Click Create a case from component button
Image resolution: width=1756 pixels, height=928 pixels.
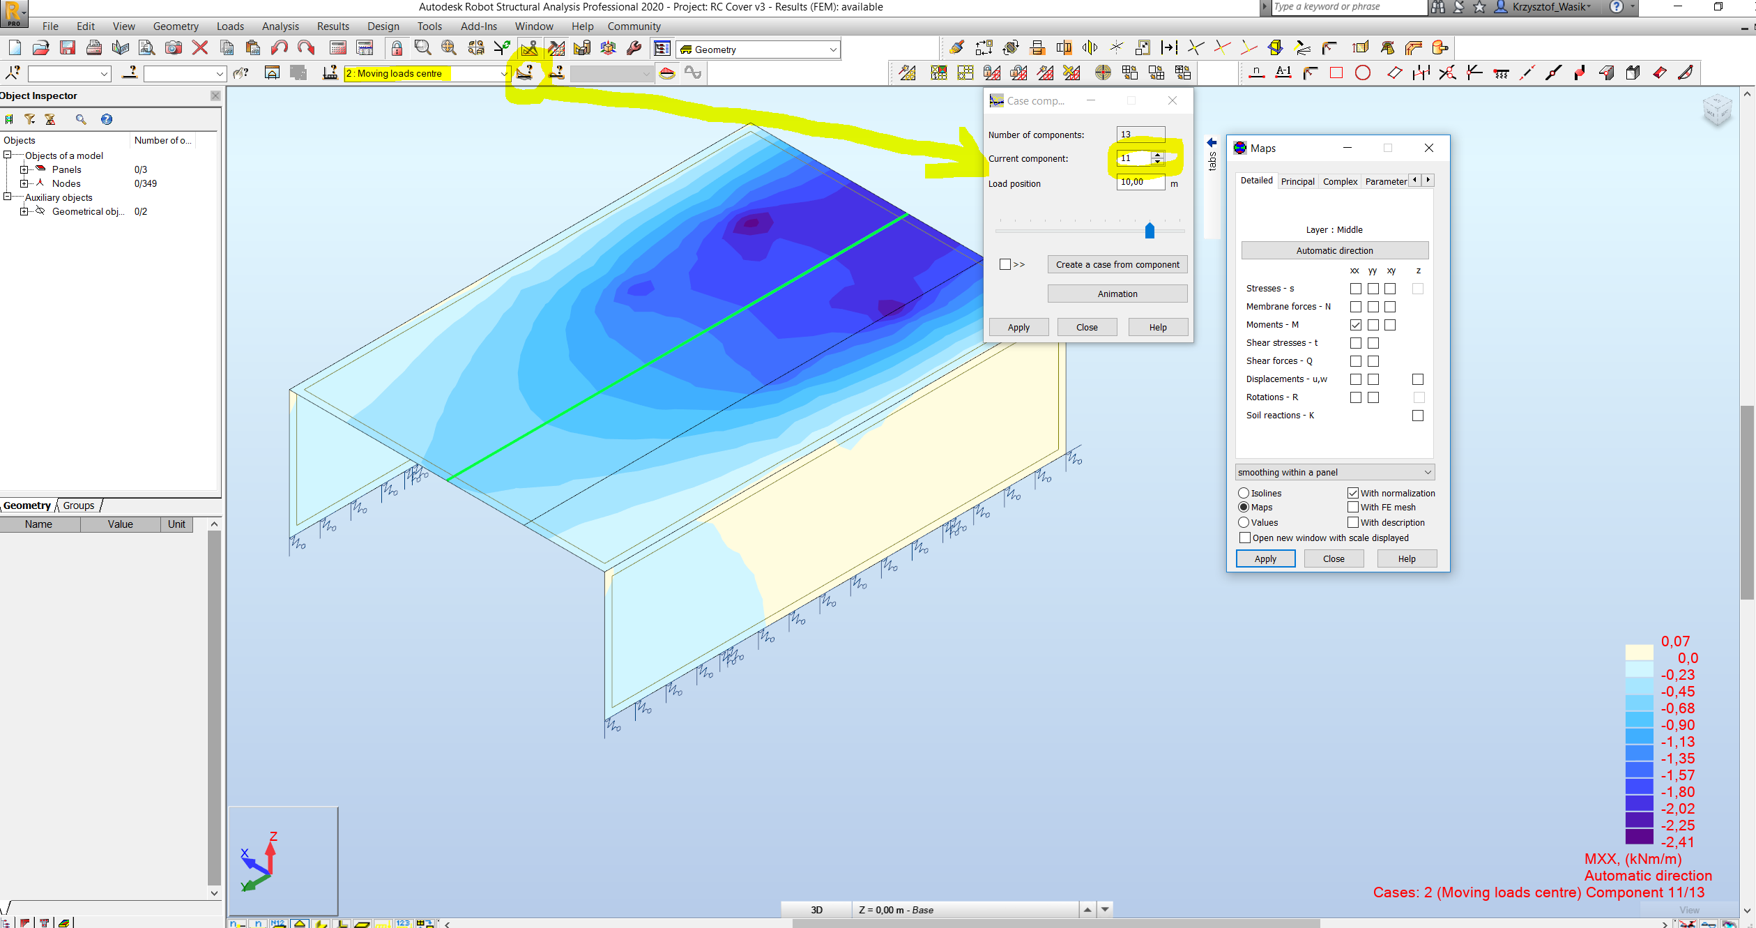click(x=1117, y=264)
